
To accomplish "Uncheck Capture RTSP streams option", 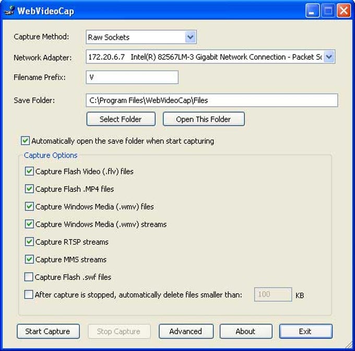I will tap(29, 242).
